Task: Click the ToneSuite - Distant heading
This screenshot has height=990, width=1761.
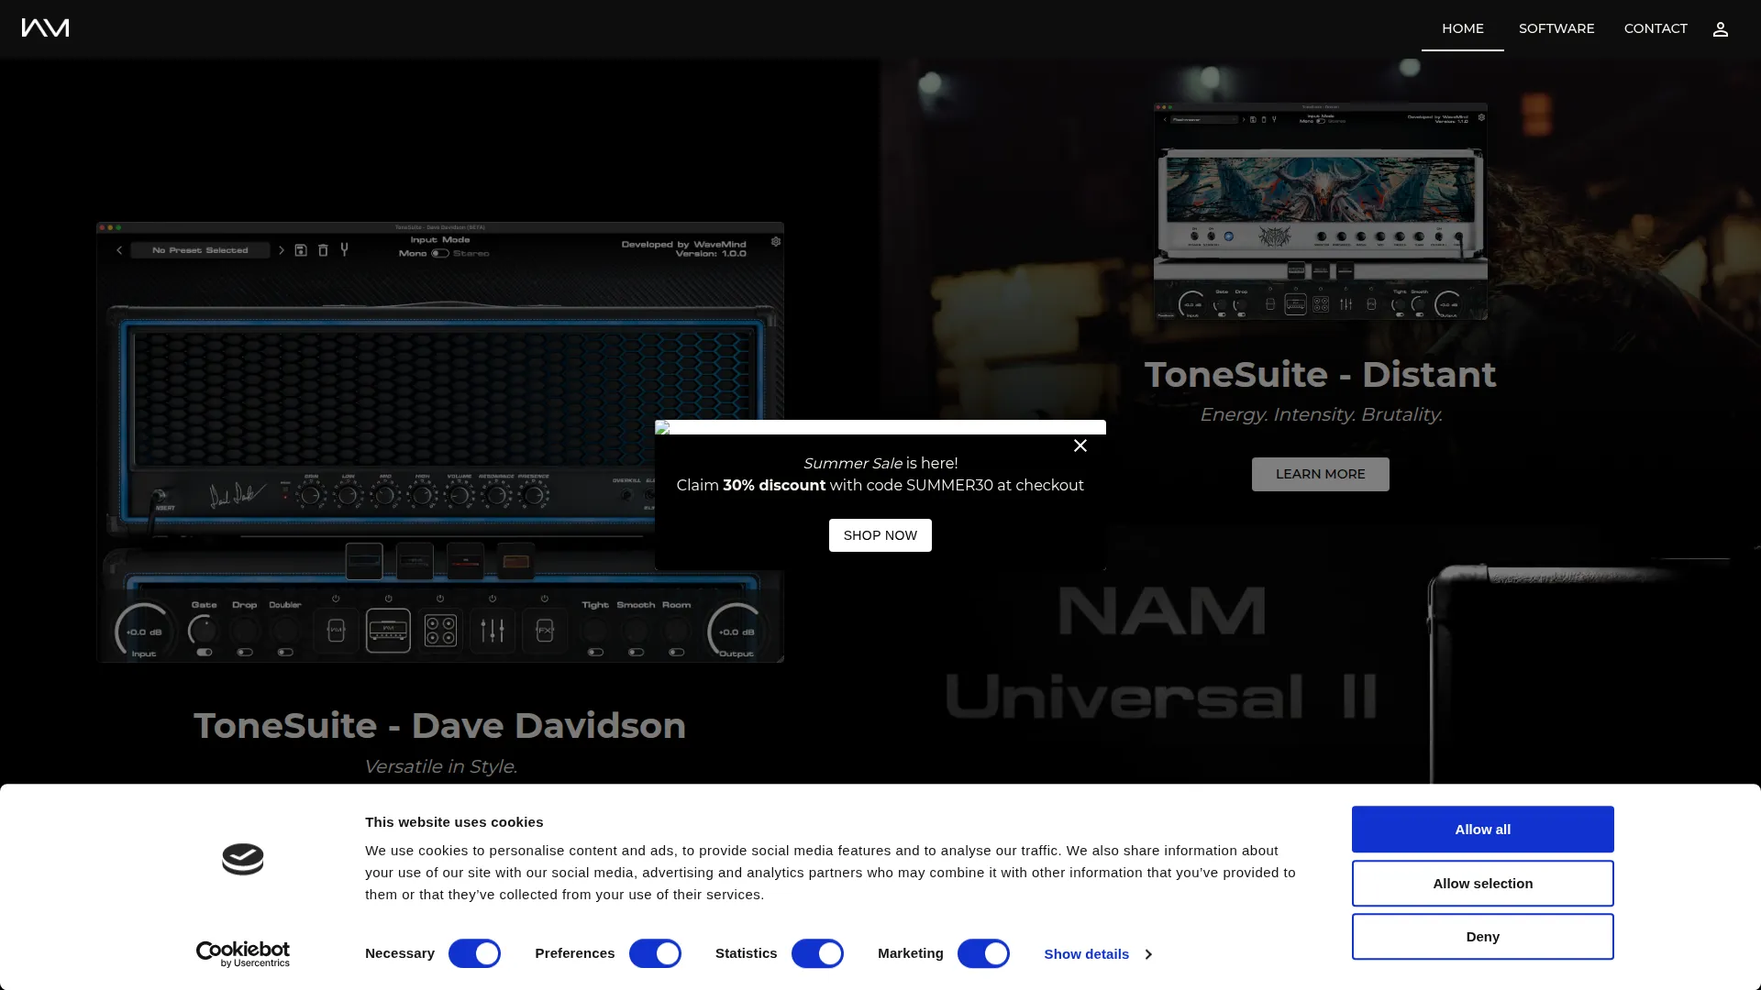Action: pyautogui.click(x=1321, y=375)
